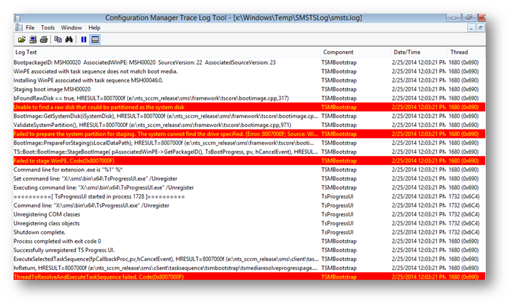This screenshot has height=307, width=513.
Task: Minimize the Trace Log Tool window
Action: pos(453,17)
